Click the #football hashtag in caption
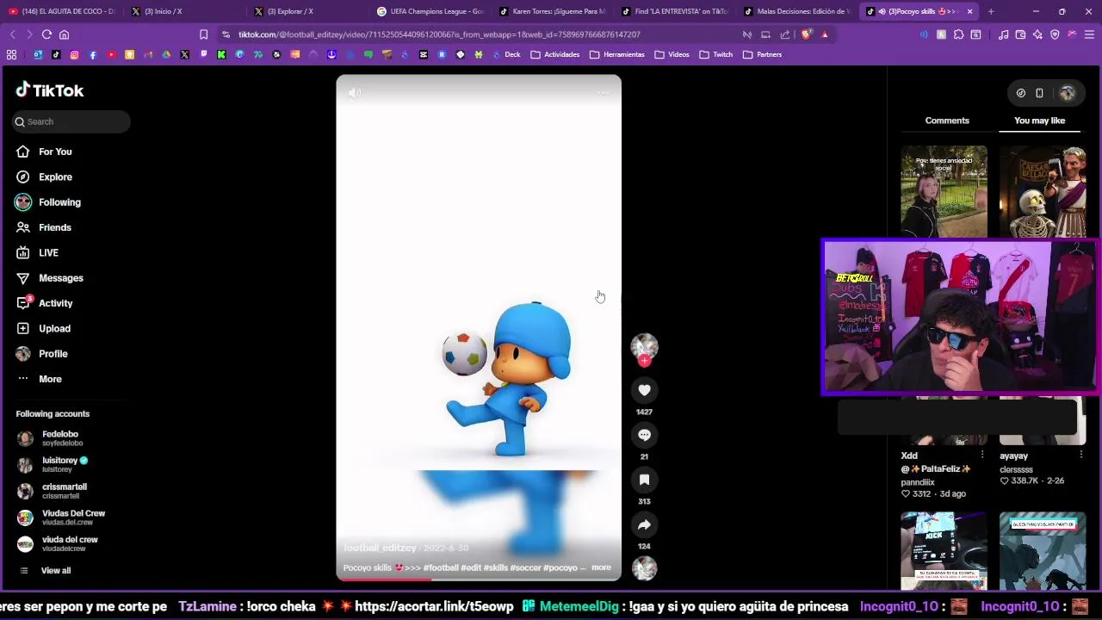This screenshot has width=1102, height=620. pyautogui.click(x=441, y=567)
